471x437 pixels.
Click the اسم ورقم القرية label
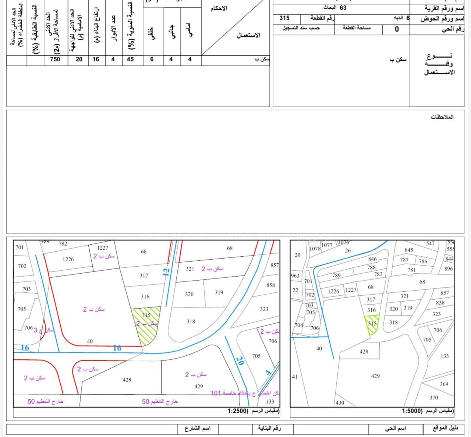tap(445, 8)
